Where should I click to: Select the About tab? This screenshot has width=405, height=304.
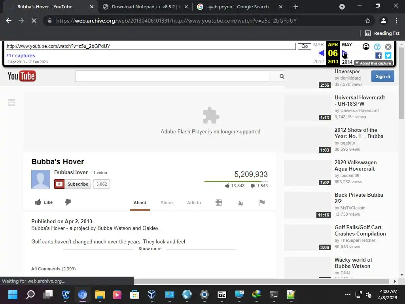pyautogui.click(x=140, y=203)
